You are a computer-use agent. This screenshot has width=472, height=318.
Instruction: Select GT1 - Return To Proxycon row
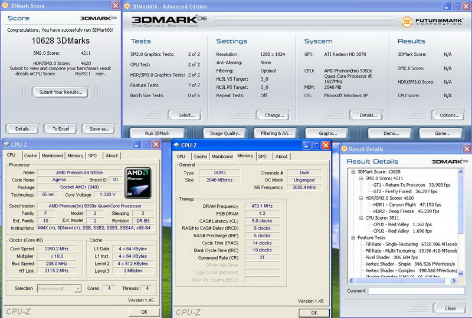click(412, 185)
